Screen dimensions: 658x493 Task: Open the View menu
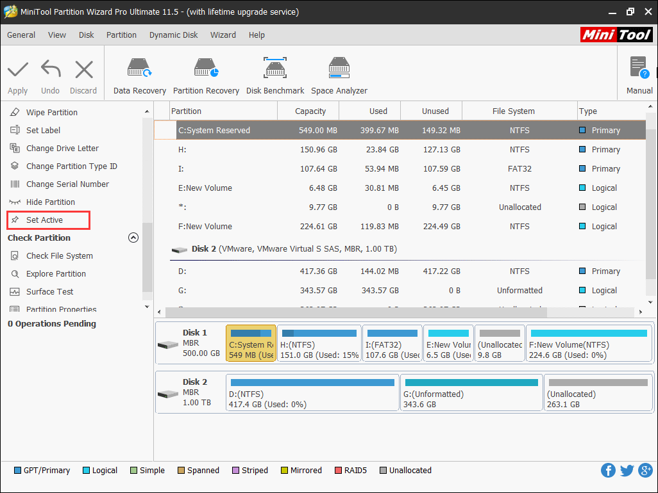click(56, 35)
